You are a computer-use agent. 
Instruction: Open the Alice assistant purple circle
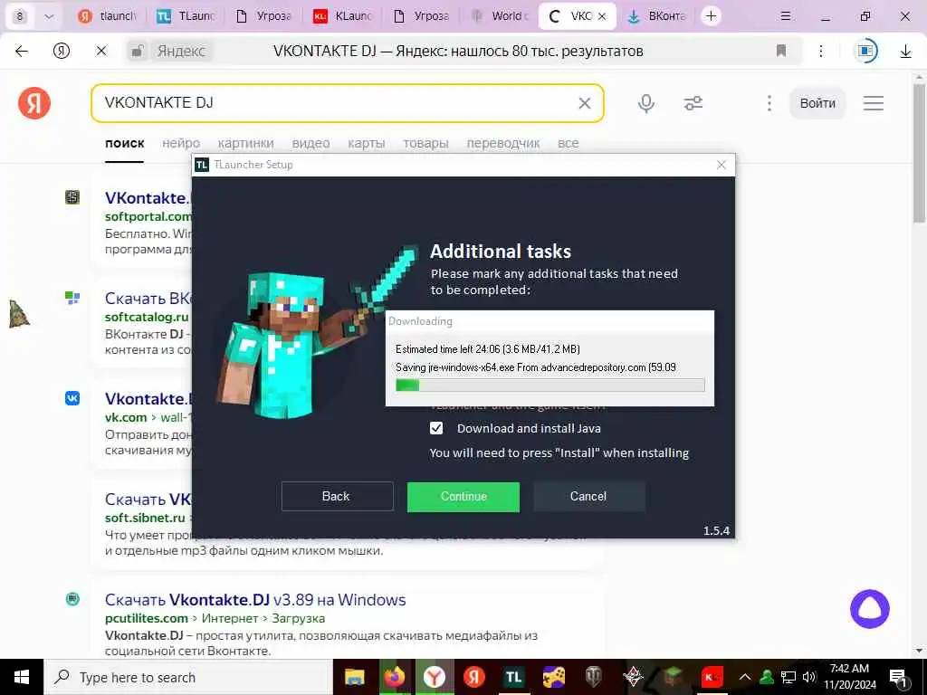[x=870, y=609]
